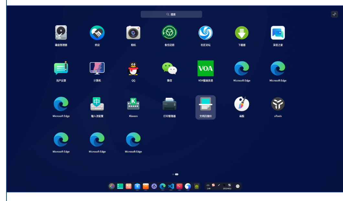This screenshot has height=201, width=343.
Task: Open VOA慢速英语 app
Action: 205,68
